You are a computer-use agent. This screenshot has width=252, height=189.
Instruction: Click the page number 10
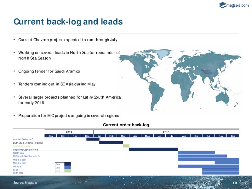tap(235, 183)
